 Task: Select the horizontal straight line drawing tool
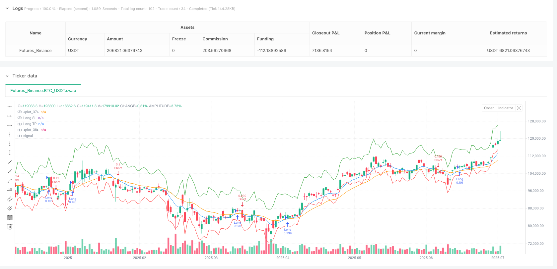coord(10,107)
